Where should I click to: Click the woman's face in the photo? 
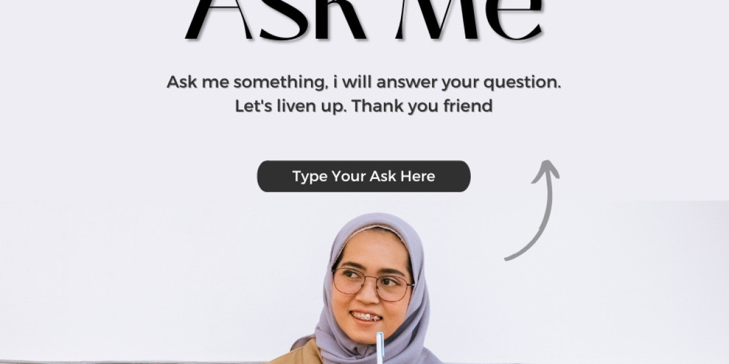point(372,283)
